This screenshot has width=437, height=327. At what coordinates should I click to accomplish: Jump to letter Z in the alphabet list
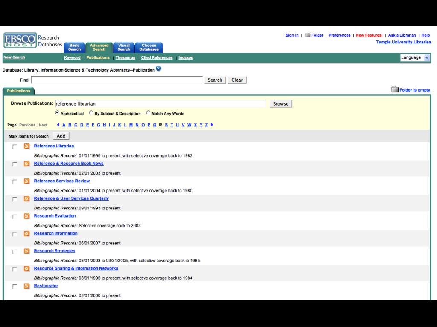tap(206, 125)
